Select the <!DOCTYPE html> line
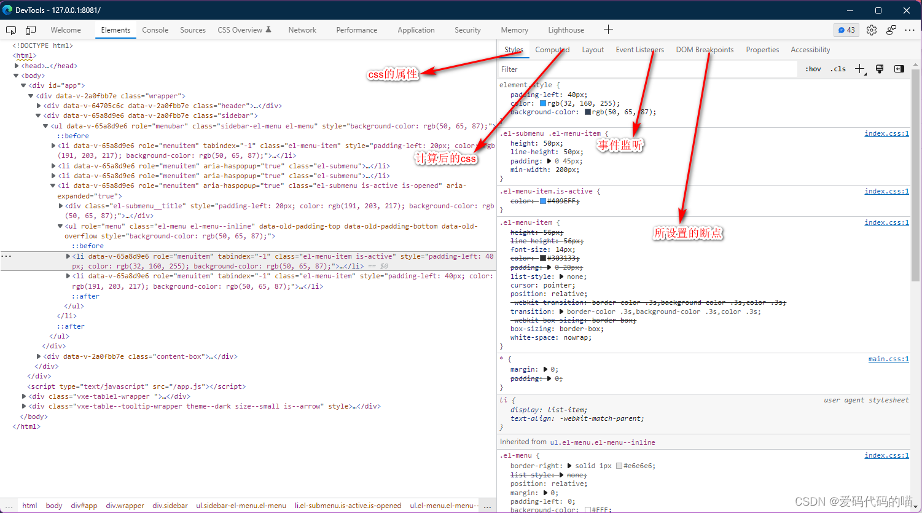This screenshot has width=922, height=513. [42, 45]
